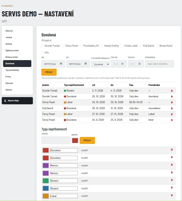Save first Dovolená type with ULOŽIT

85,150
